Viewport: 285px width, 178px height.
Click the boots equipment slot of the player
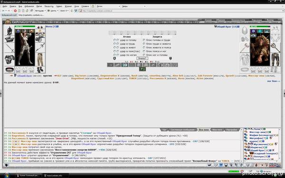pyautogui.click(x=40, y=70)
